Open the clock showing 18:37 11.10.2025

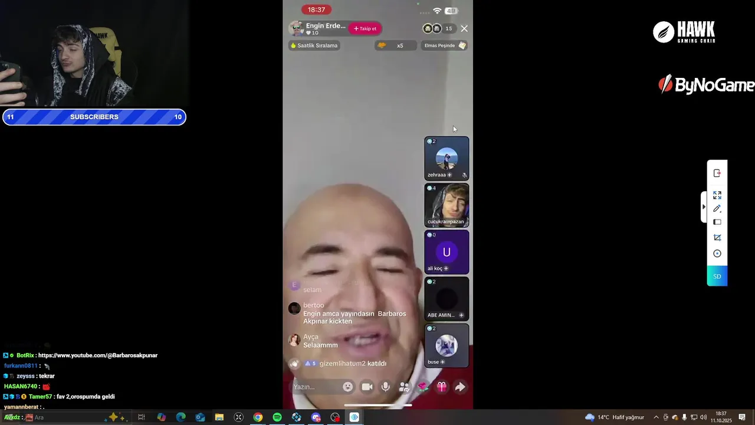[x=721, y=417]
